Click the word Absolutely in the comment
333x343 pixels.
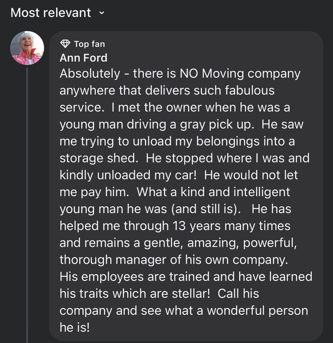click(x=90, y=73)
